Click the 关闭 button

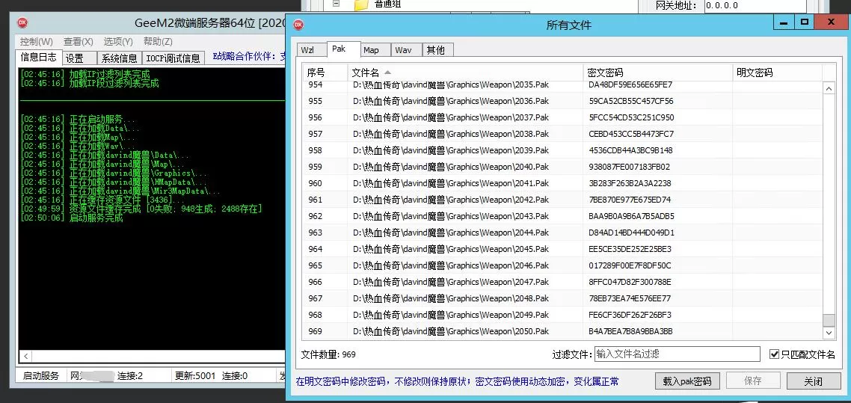(813, 381)
